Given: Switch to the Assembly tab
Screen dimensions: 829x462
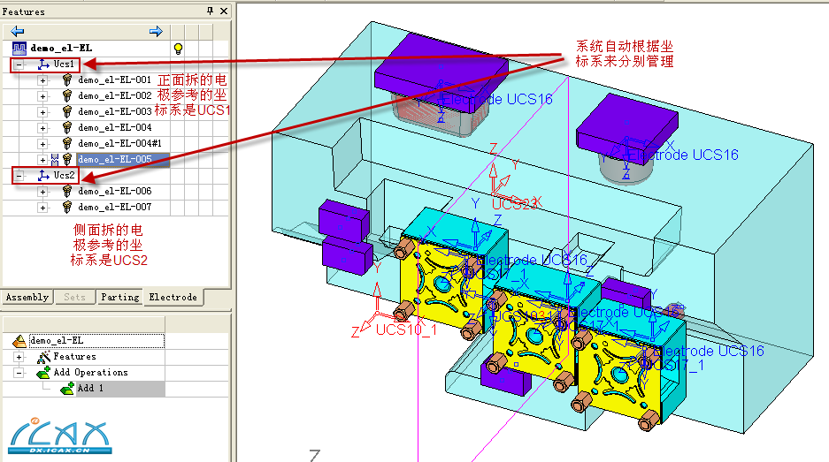Looking at the screenshot, I should click(27, 298).
